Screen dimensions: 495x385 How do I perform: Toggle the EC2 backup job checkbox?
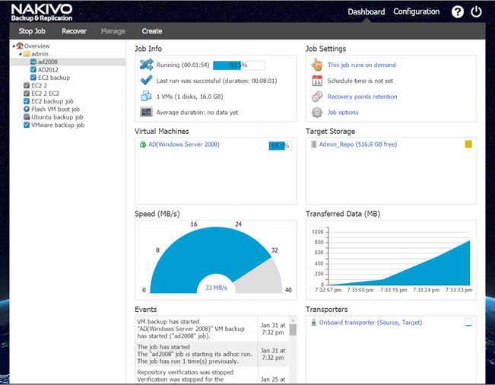(x=27, y=101)
